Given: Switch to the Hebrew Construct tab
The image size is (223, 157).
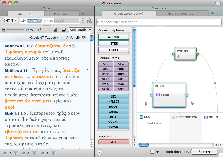Looking at the screenshot, I should [x=181, y=13].
